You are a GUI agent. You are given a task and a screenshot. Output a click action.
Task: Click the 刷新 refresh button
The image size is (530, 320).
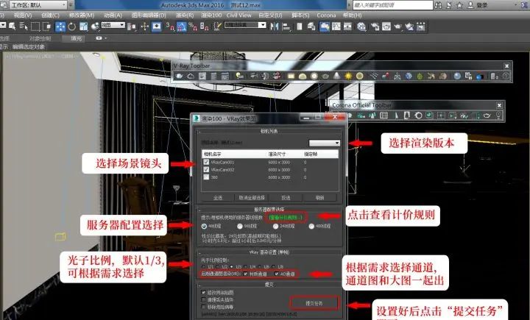tap(319, 197)
